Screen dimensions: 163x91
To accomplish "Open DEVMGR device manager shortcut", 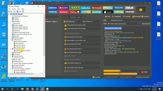I will [136, 16].
